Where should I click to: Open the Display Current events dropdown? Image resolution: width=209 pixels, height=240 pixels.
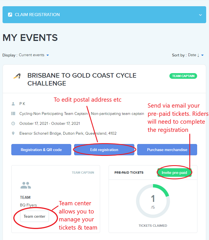(x=34, y=55)
